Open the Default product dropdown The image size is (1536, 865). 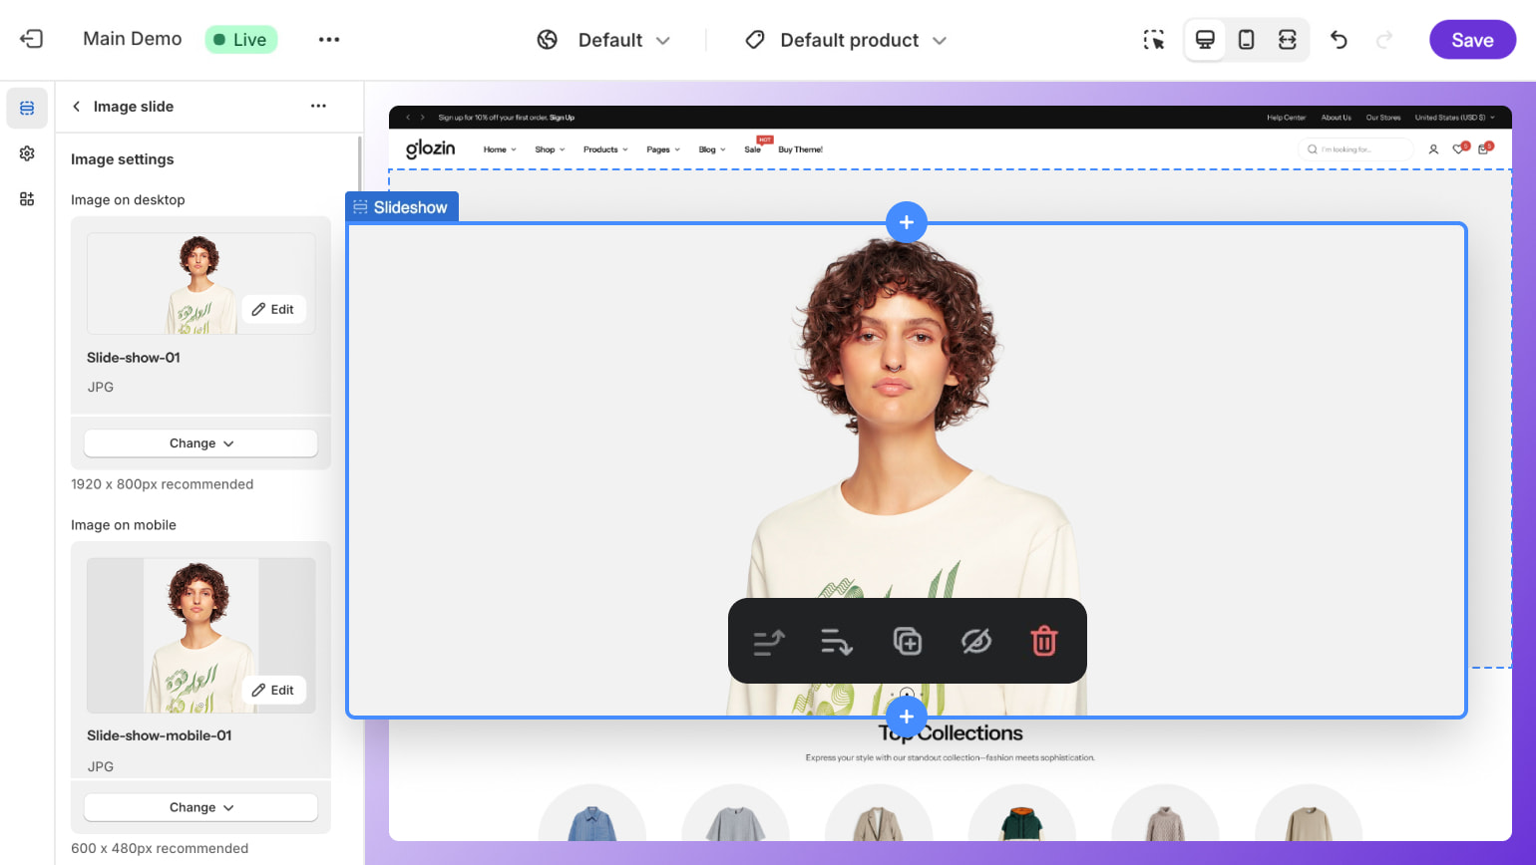846,40
